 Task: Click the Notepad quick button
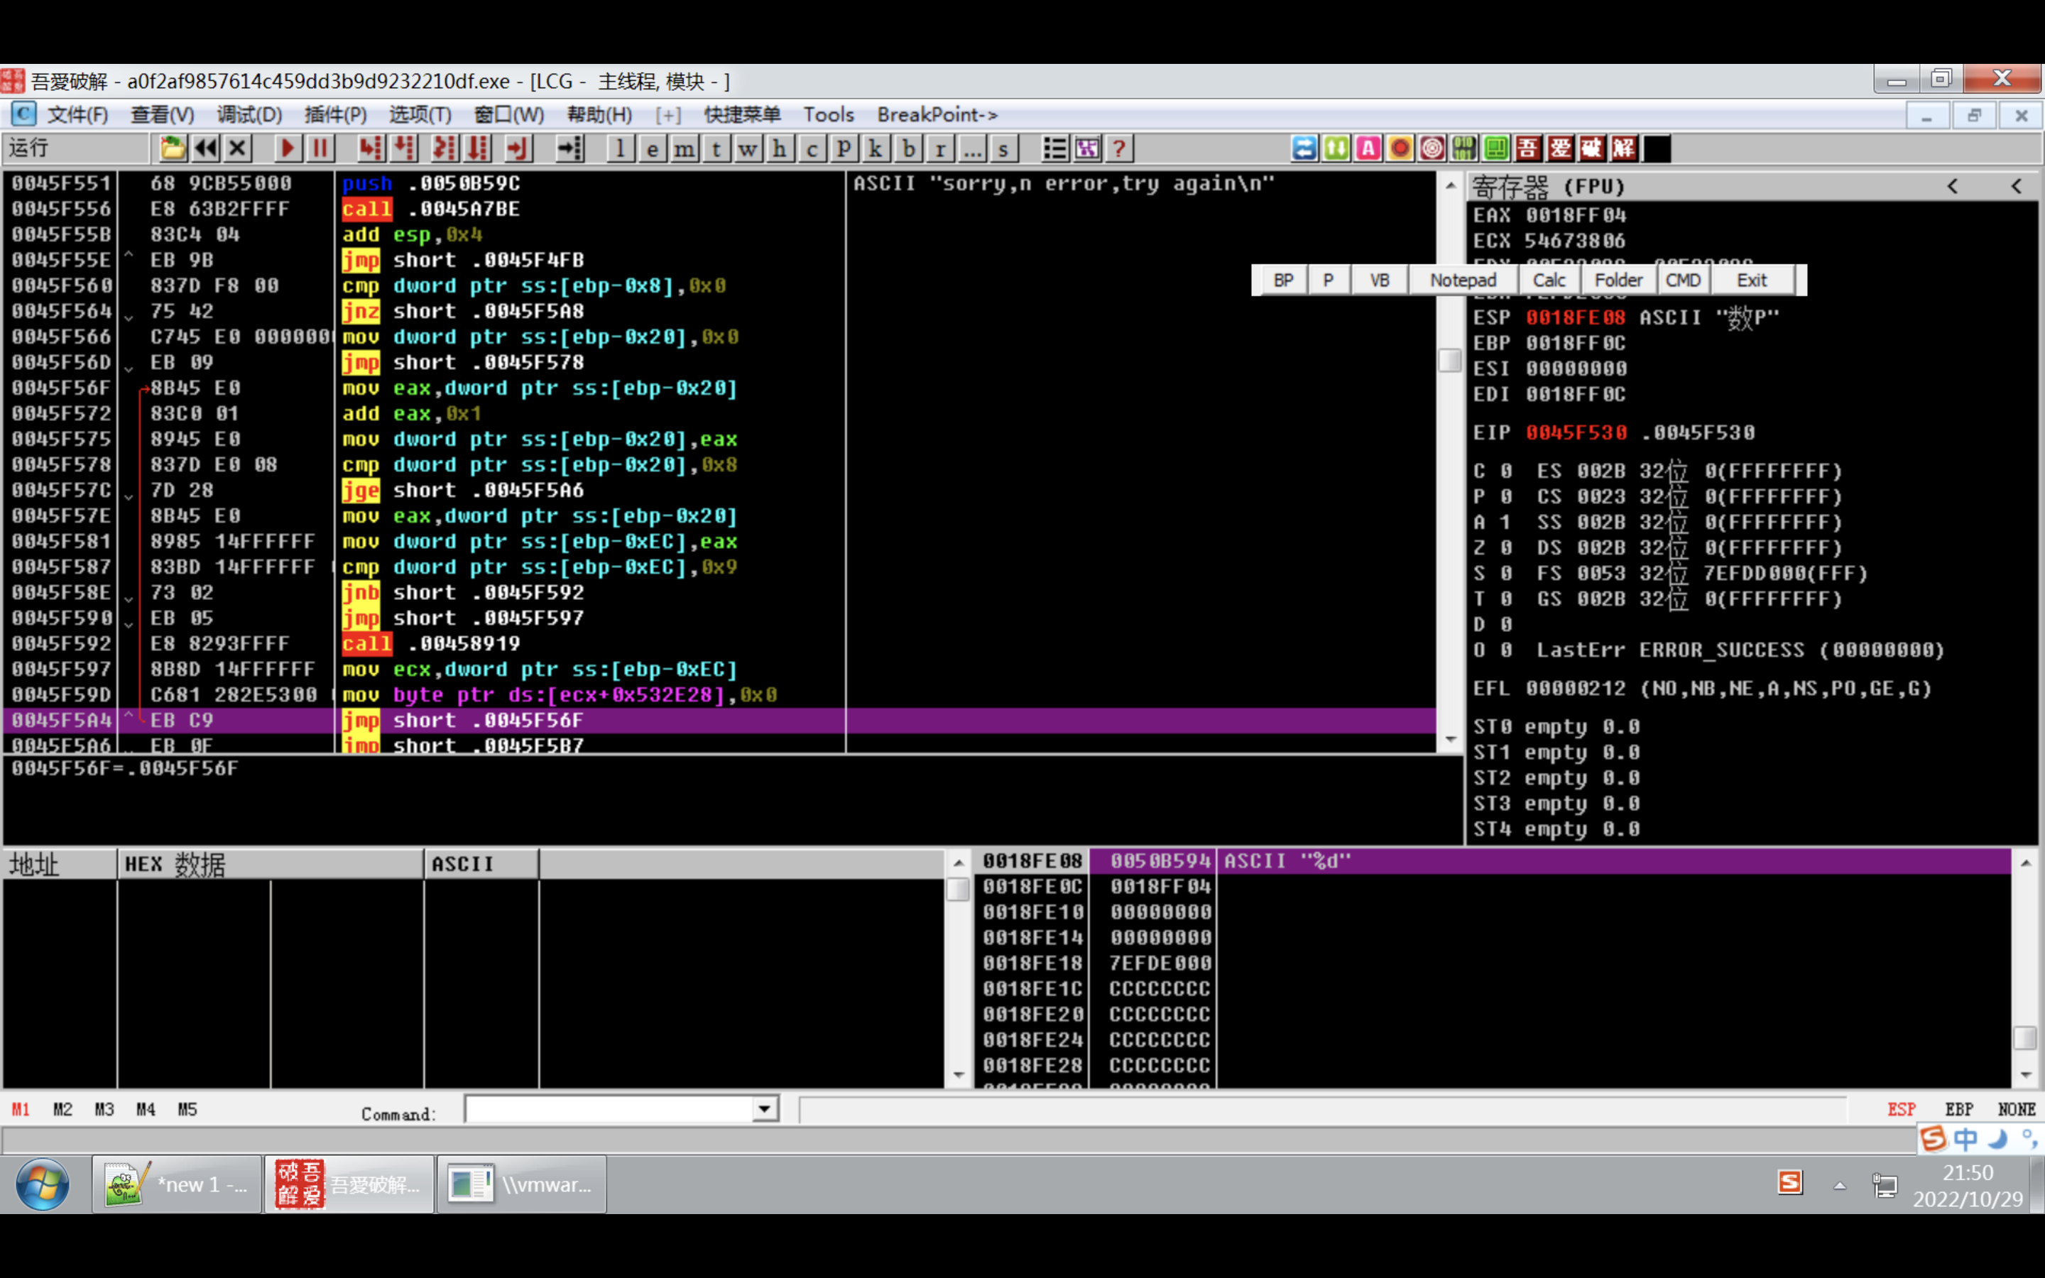[x=1463, y=280]
